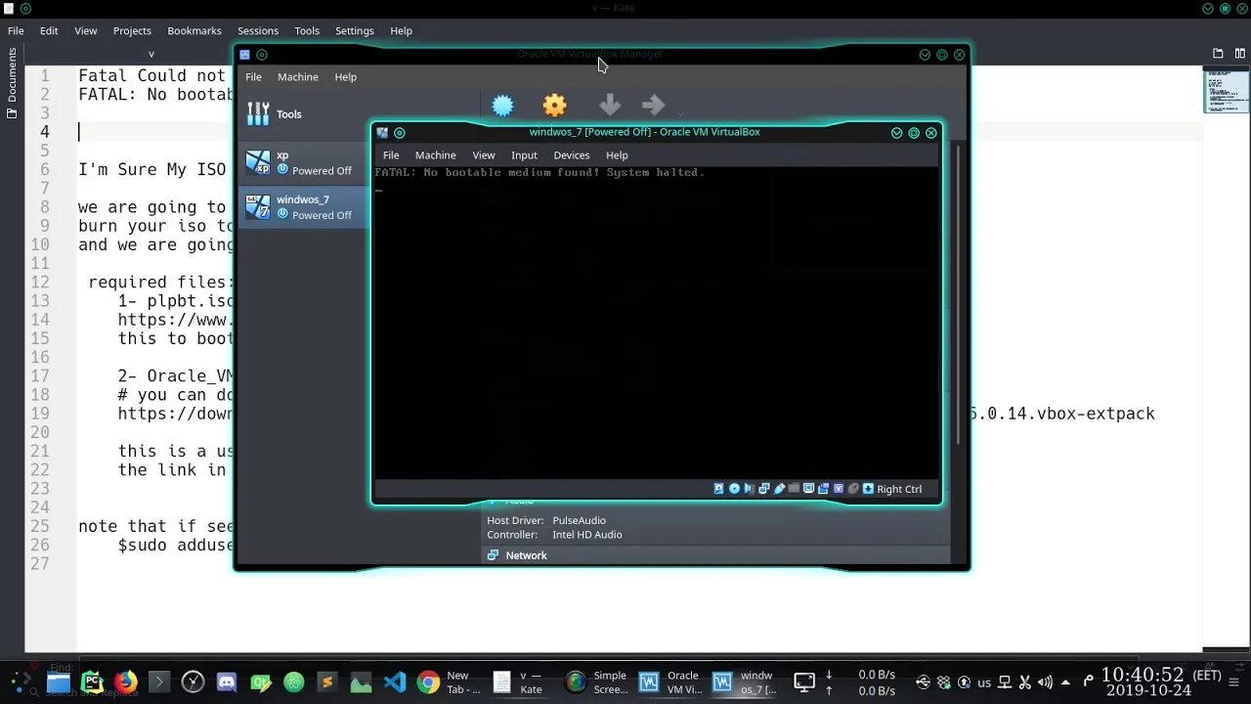Viewport: 1251px width, 704px height.
Task: Click the Right Ctrl host key label
Action: pyautogui.click(x=899, y=489)
